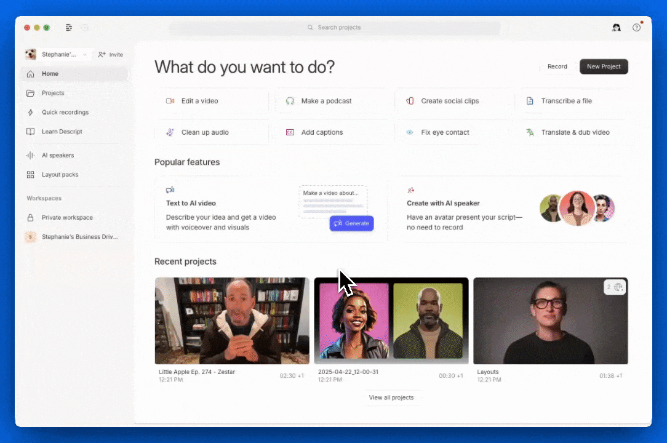667x443 pixels.
Task: Open Learn Descript page
Action: [x=74, y=132]
